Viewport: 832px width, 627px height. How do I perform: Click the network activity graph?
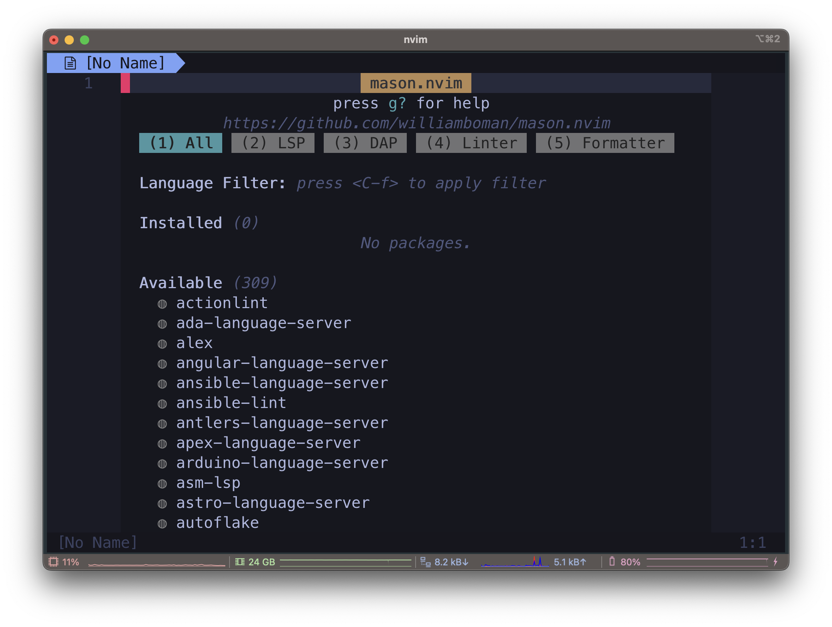pos(515,562)
